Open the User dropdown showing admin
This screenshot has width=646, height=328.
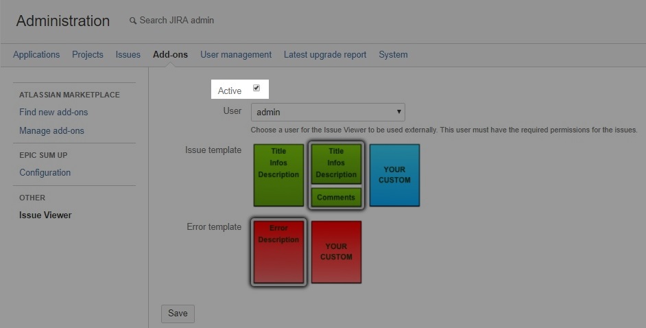(x=328, y=112)
